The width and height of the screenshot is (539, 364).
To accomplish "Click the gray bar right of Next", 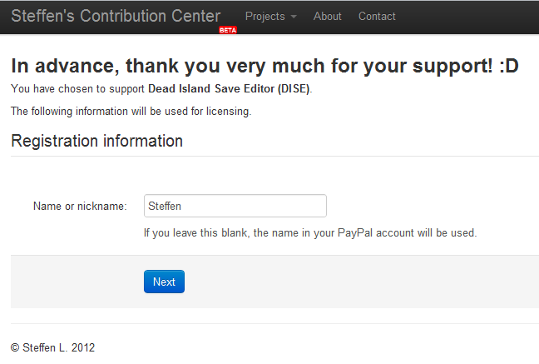I will [x=358, y=282].
